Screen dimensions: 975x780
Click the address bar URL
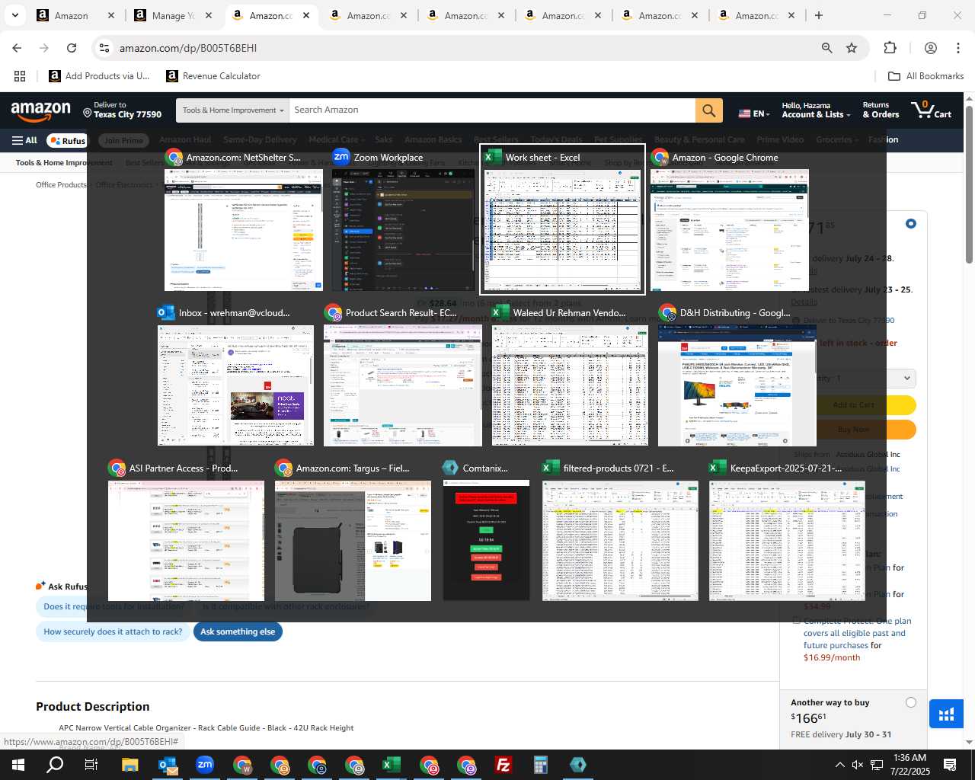click(188, 48)
